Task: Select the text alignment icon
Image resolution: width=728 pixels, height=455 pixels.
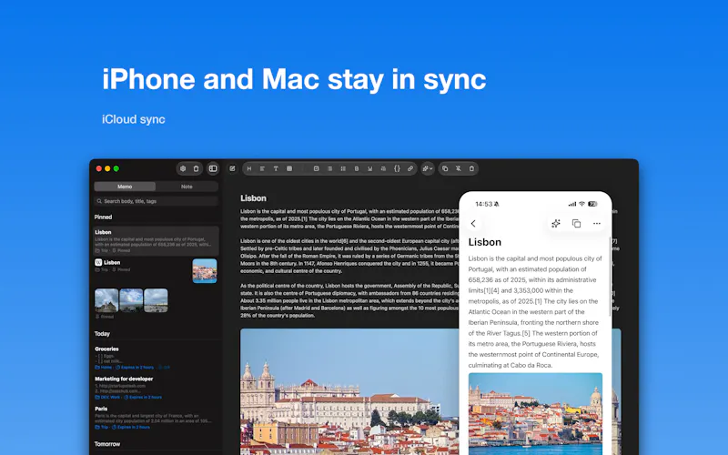Action: point(262,168)
